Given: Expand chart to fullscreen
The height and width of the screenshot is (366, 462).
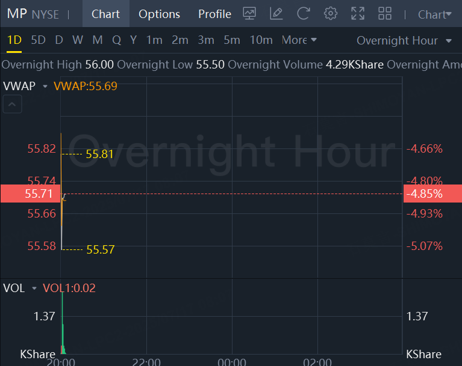Looking at the screenshot, I should tap(358, 13).
